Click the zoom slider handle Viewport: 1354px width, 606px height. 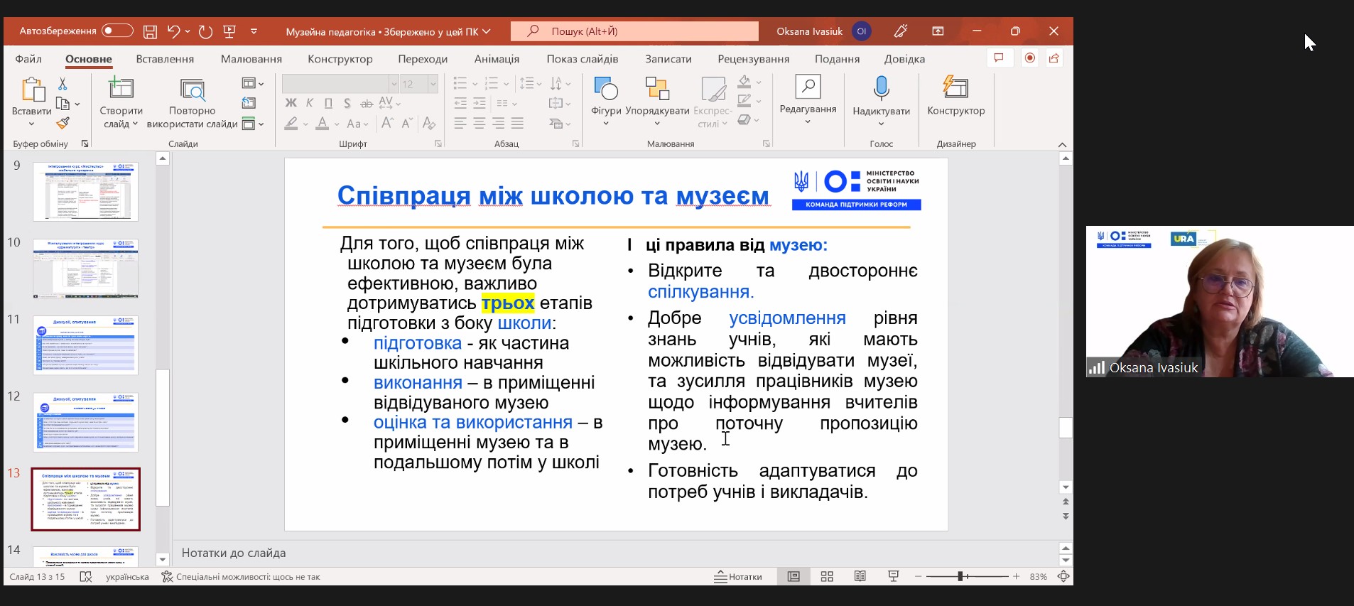pyautogui.click(x=960, y=576)
